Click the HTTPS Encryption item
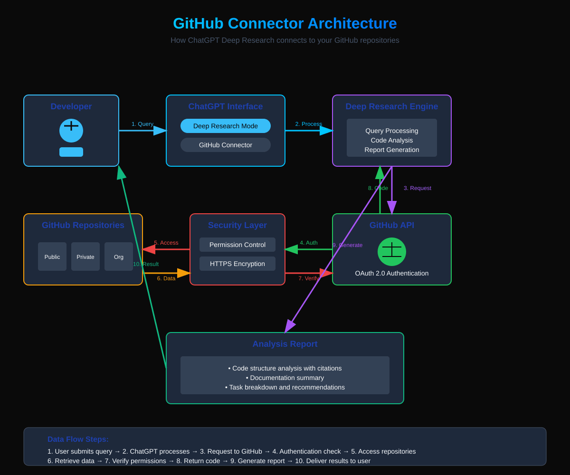The height and width of the screenshot is (475, 570). [237, 264]
